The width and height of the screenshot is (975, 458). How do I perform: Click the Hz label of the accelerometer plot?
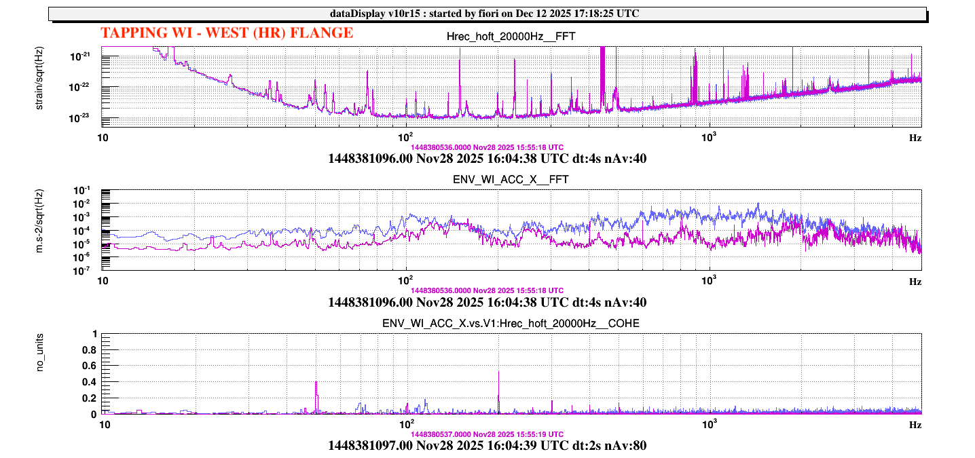tap(915, 281)
